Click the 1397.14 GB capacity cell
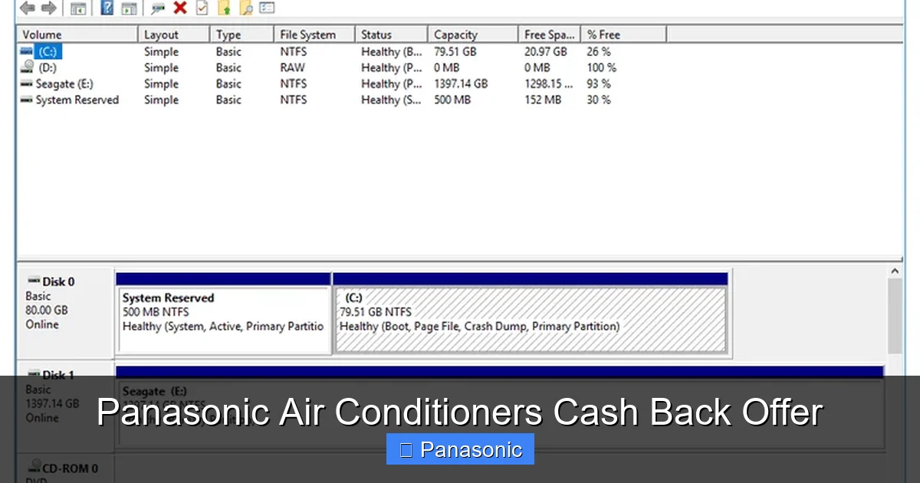Image resolution: width=920 pixels, height=483 pixels. point(460,84)
